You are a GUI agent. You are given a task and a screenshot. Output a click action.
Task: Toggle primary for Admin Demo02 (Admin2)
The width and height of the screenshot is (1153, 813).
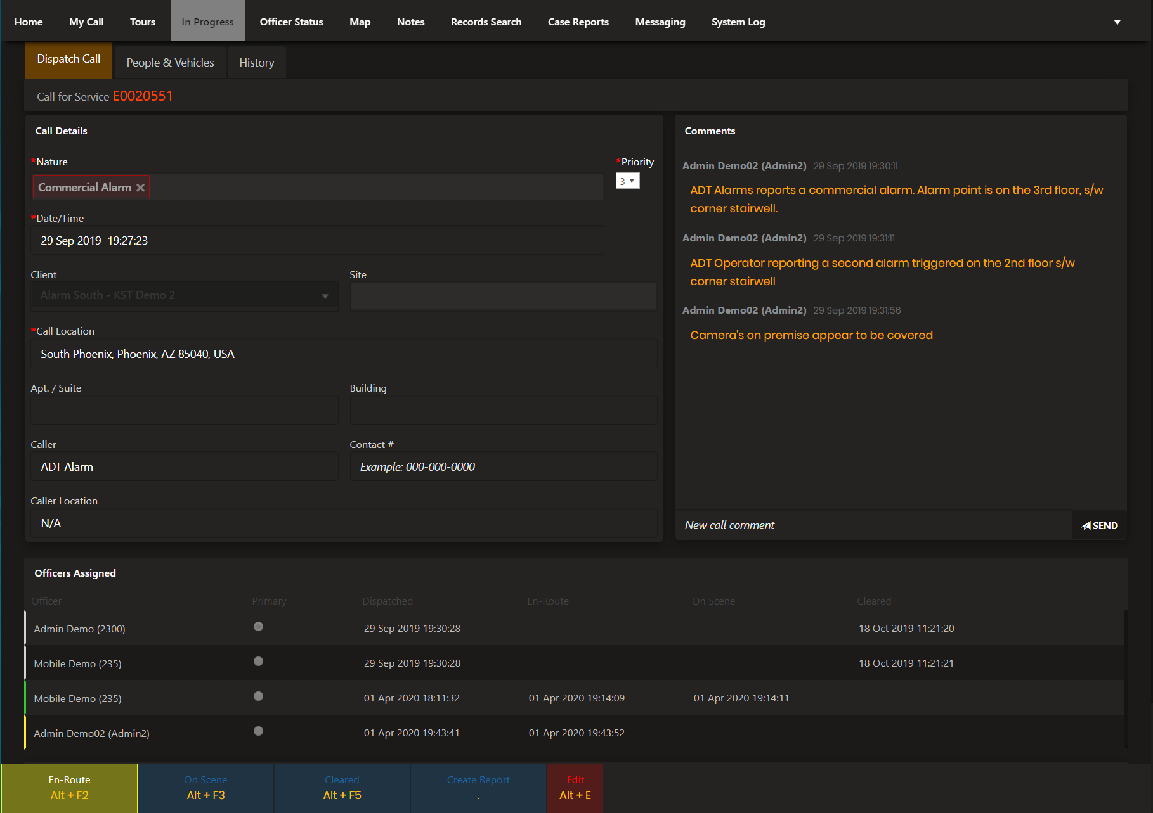click(x=258, y=731)
